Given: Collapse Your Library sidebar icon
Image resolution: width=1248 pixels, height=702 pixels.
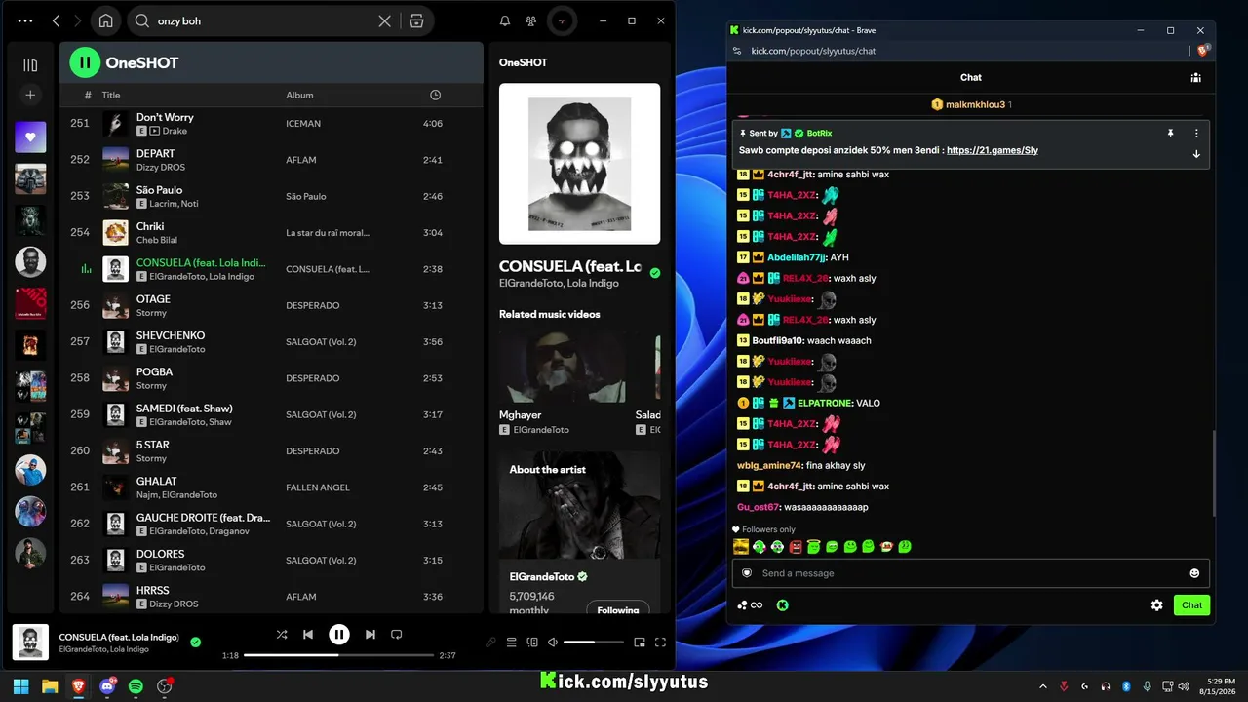Looking at the screenshot, I should click(x=30, y=64).
